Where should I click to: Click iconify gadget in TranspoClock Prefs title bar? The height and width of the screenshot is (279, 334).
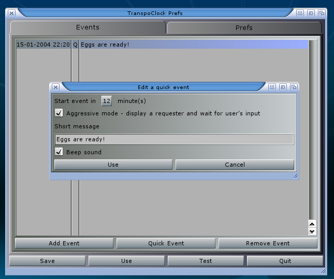(x=300, y=13)
